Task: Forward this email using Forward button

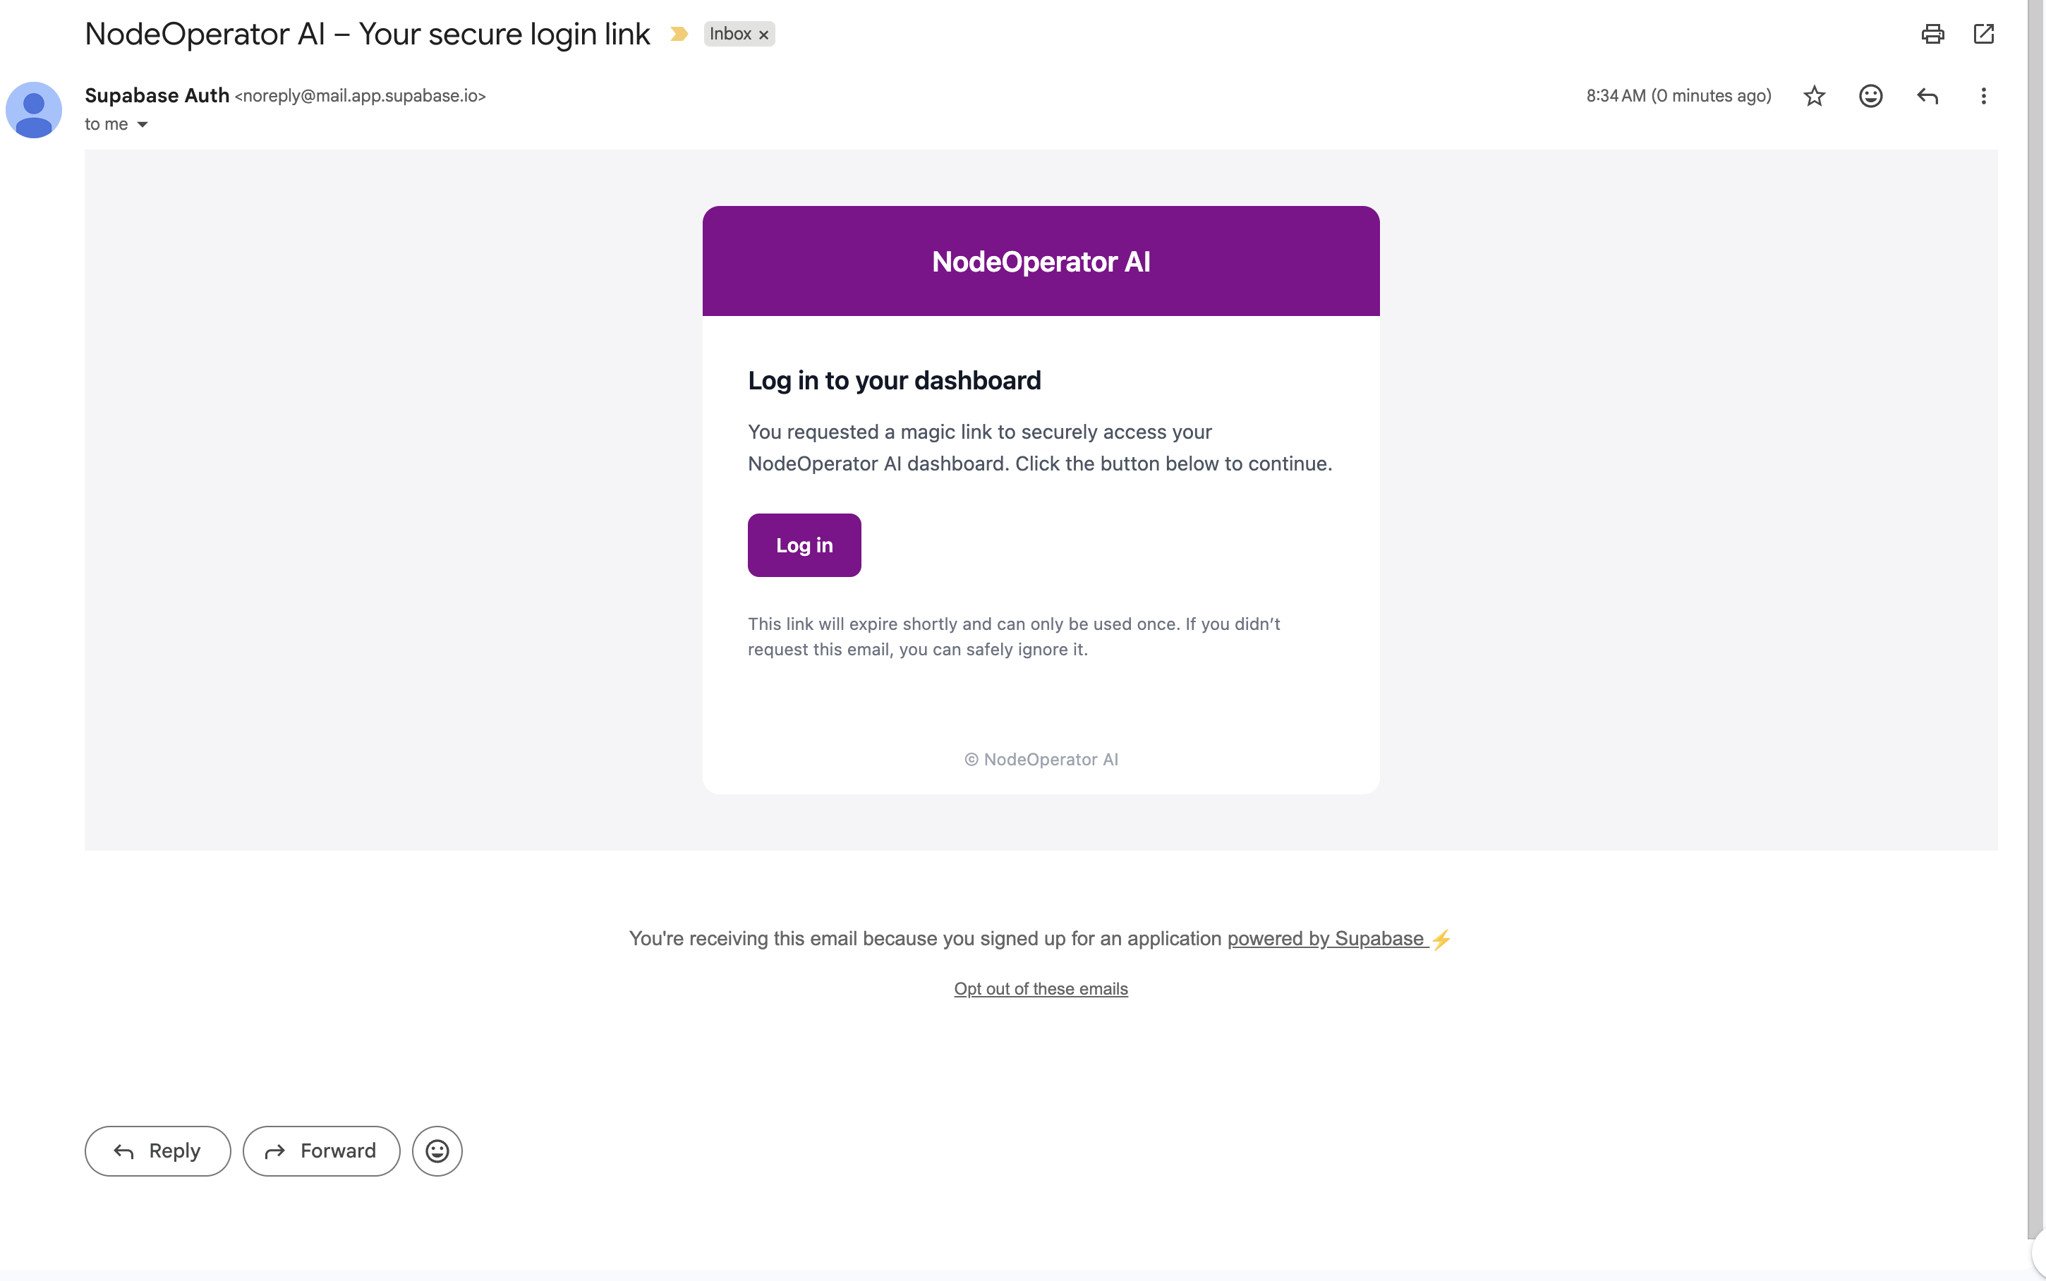Action: (321, 1151)
